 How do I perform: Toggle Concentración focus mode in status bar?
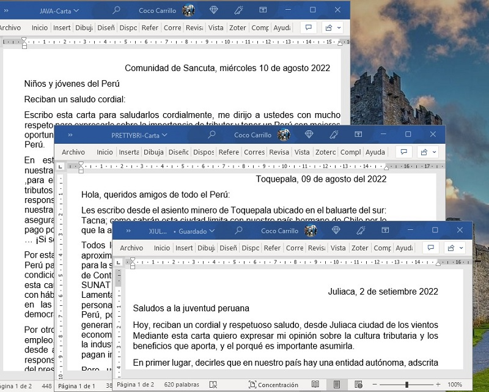click(273, 385)
